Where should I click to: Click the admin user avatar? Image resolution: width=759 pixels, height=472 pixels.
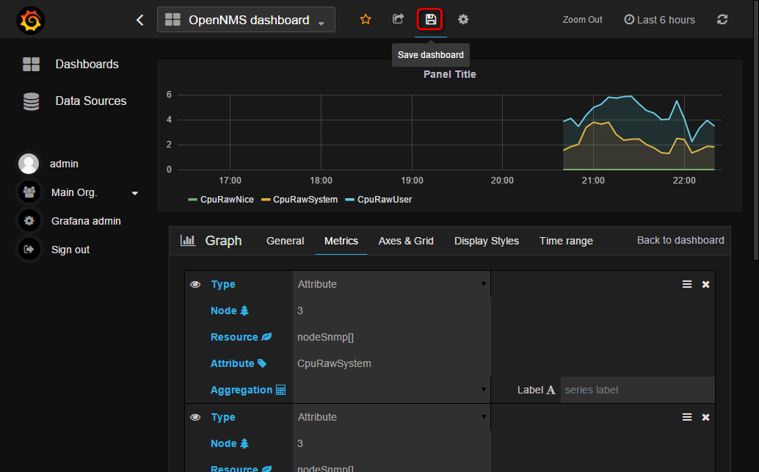coord(29,164)
